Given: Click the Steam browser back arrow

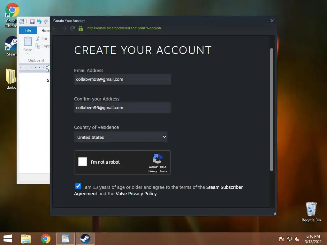Looking at the screenshot, I should click(55, 28).
